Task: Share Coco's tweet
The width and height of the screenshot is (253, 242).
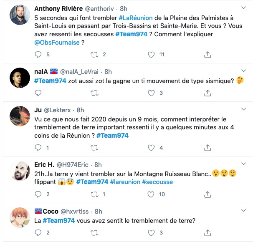Action: click(x=207, y=233)
